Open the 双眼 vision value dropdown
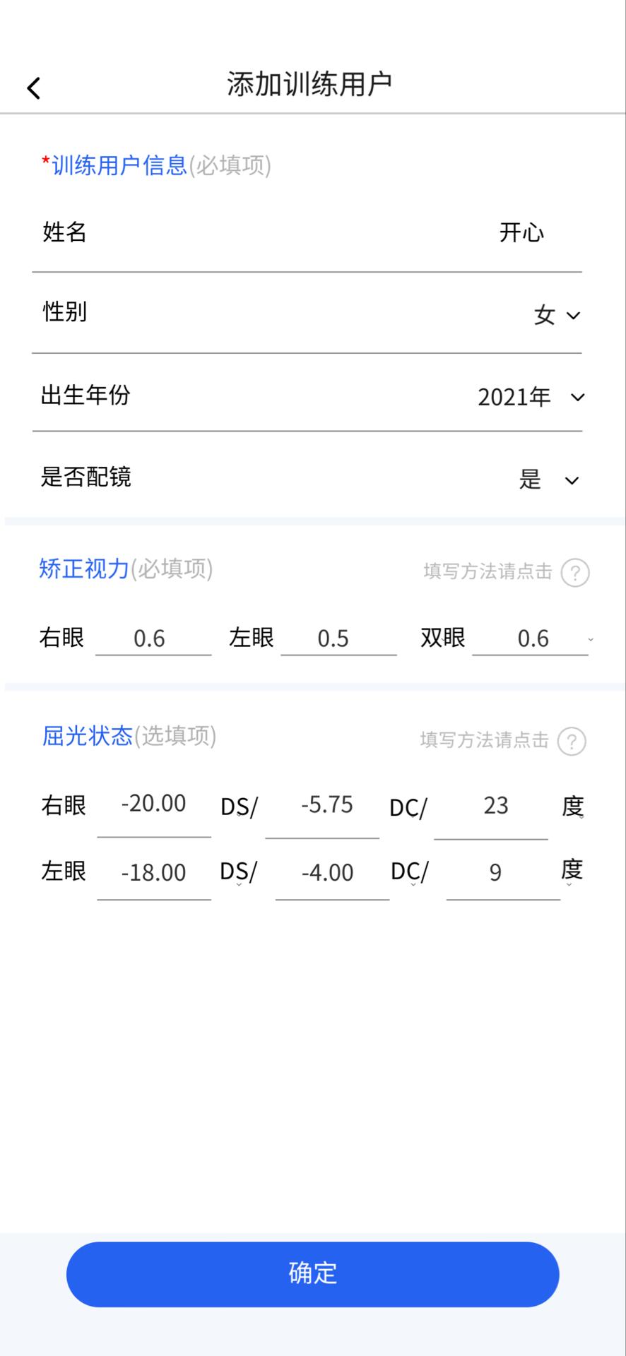This screenshot has width=626, height=1356. 533,638
